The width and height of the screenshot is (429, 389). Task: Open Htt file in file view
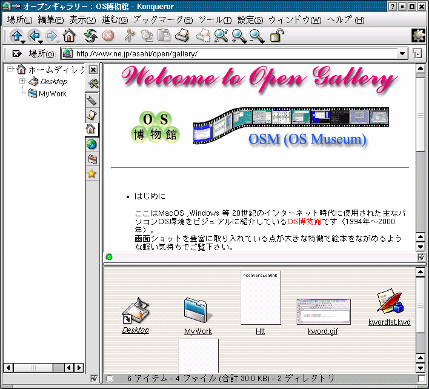(261, 303)
